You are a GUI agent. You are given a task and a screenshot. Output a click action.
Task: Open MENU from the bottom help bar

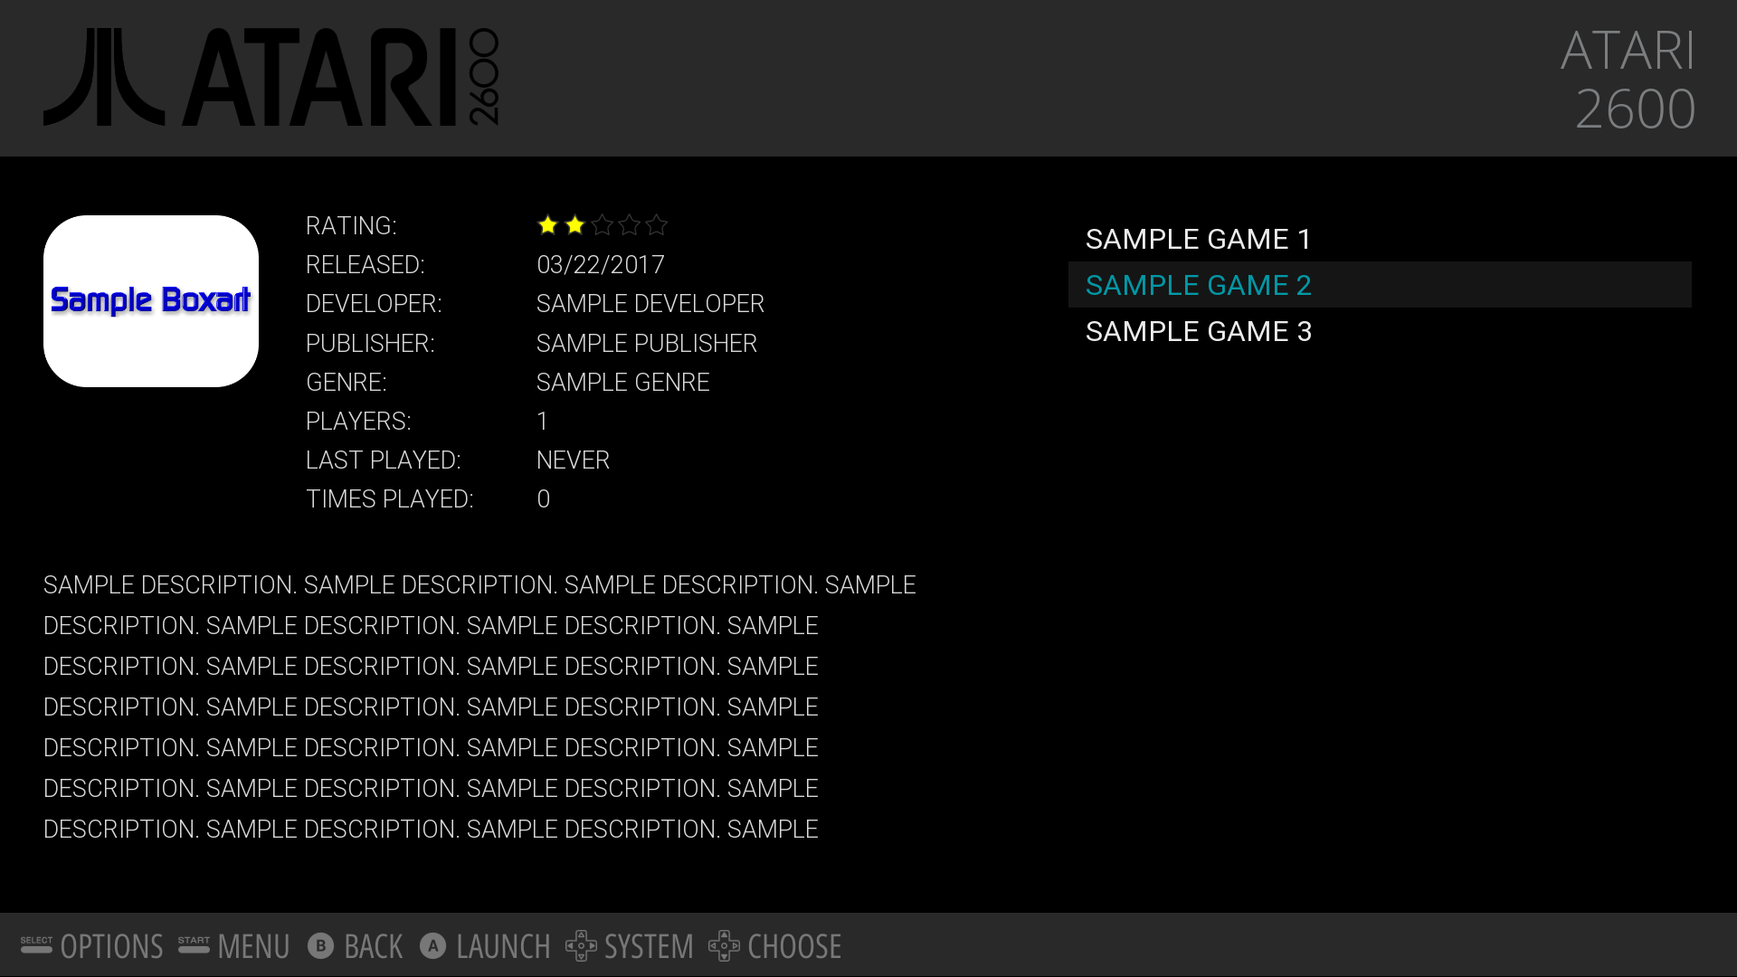253,947
